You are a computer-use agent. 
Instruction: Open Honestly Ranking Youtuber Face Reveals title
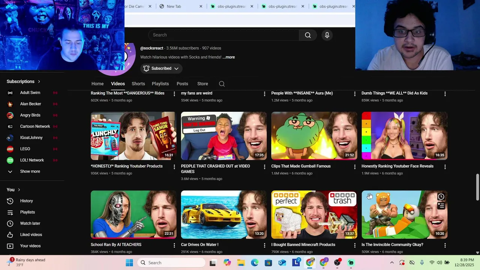tap(397, 166)
